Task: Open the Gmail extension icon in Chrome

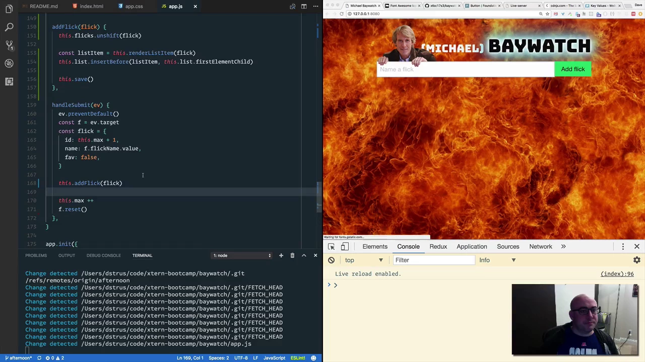Action: [x=556, y=14]
